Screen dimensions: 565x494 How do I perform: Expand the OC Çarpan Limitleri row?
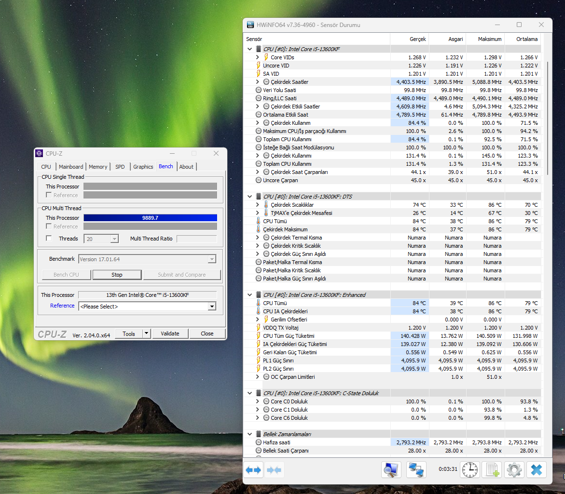coord(257,377)
